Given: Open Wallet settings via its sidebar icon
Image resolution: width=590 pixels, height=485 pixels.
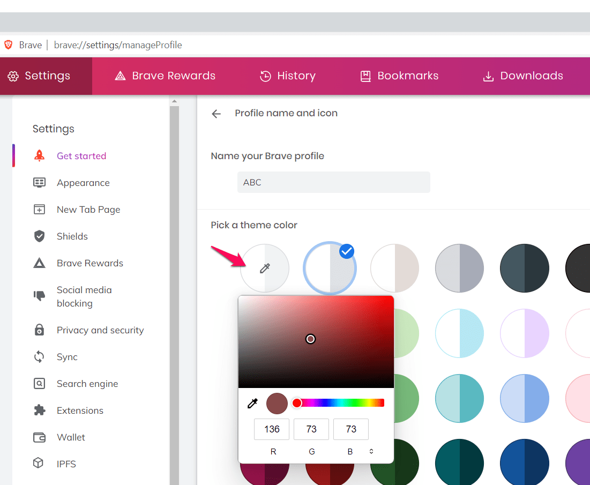Looking at the screenshot, I should (x=39, y=437).
